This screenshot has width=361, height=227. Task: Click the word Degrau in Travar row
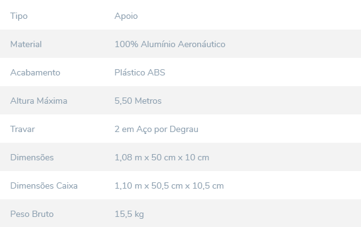pos(184,130)
